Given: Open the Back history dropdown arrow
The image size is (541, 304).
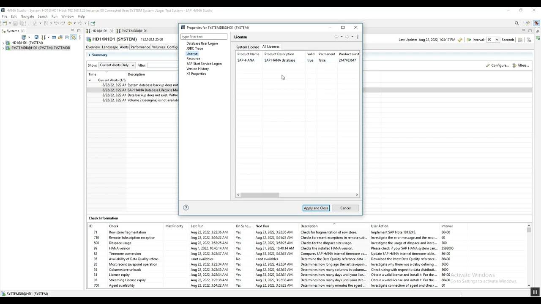Looking at the screenshot, I should point(75,23).
